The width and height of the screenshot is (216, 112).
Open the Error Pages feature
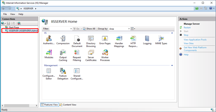[105, 40]
